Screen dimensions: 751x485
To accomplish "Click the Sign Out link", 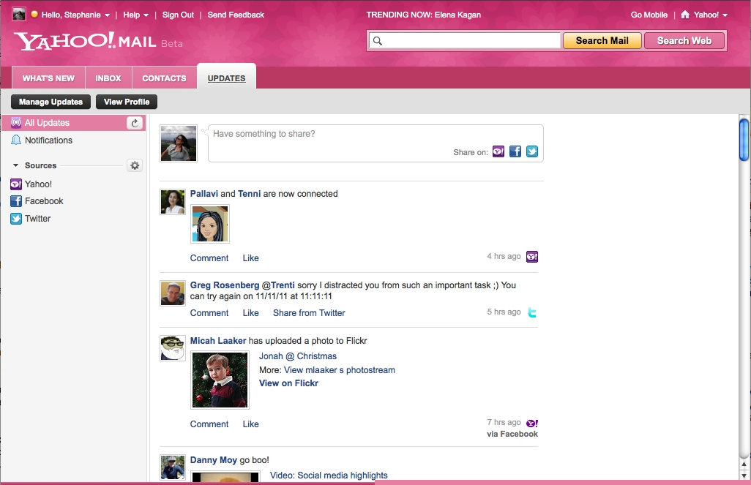I will click(x=178, y=15).
